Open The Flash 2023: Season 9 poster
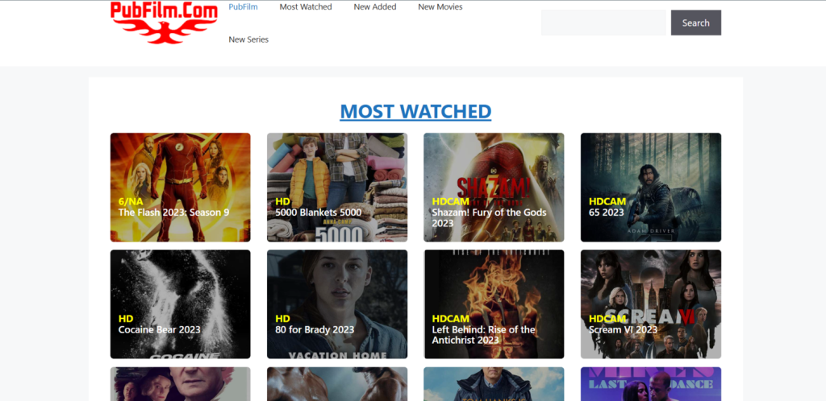This screenshot has height=401, width=826. coord(180,187)
